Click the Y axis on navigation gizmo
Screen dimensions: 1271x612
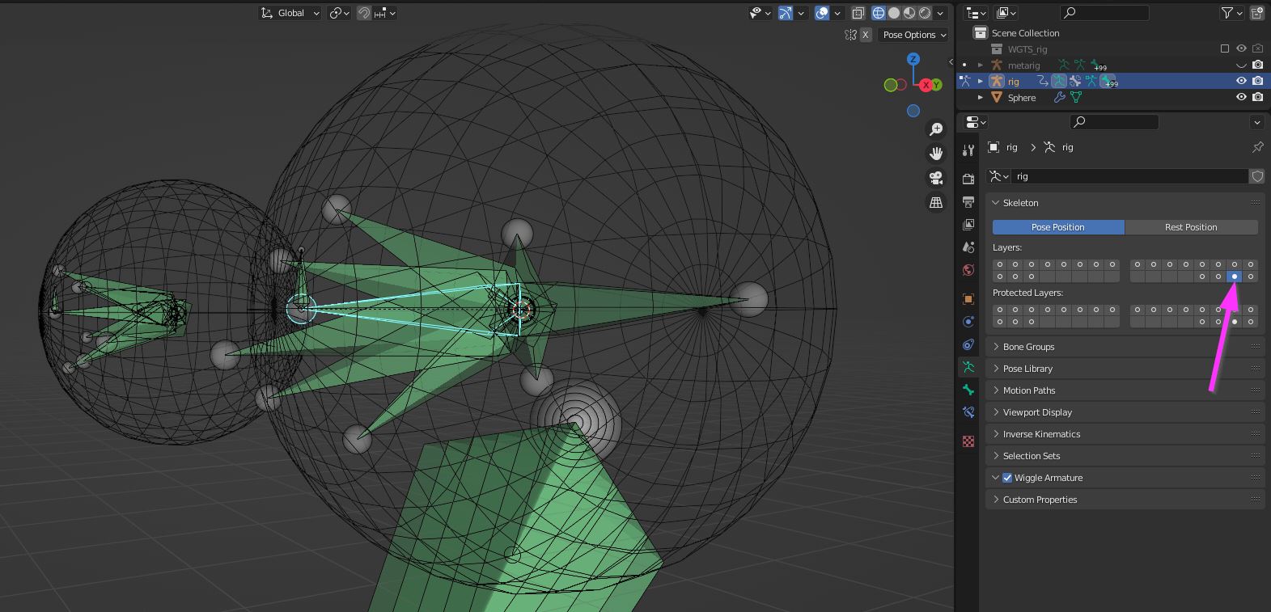tap(936, 84)
